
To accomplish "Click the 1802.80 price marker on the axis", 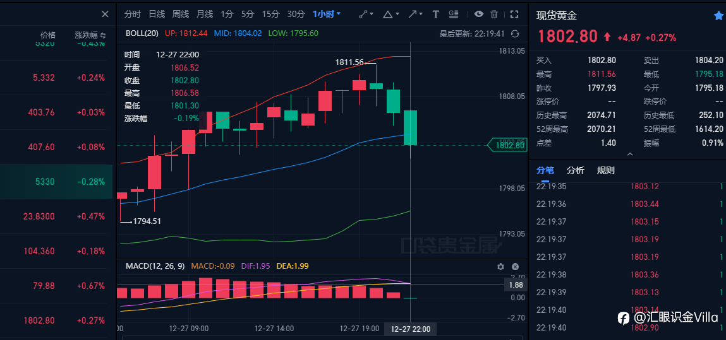I will point(509,145).
